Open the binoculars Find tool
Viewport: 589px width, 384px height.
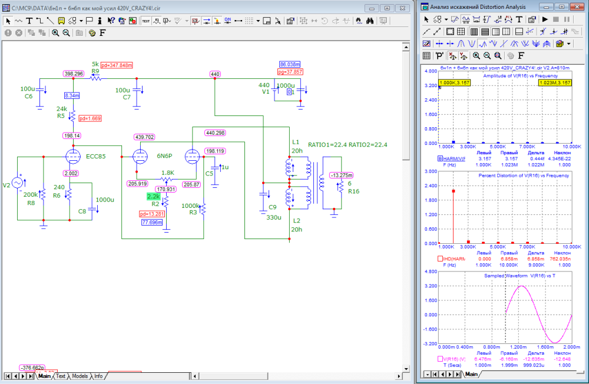pos(370,21)
